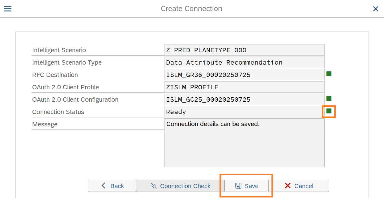Click the ISLM_GC25_00020250725 configuration field
Viewport: 384px width, 216px height.
coord(244,100)
